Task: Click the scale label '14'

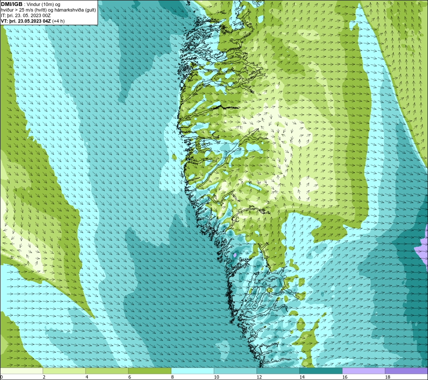Action: pyautogui.click(x=302, y=377)
